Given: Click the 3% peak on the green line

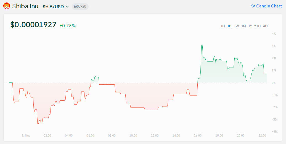Looking at the screenshot, I should (x=202, y=46).
